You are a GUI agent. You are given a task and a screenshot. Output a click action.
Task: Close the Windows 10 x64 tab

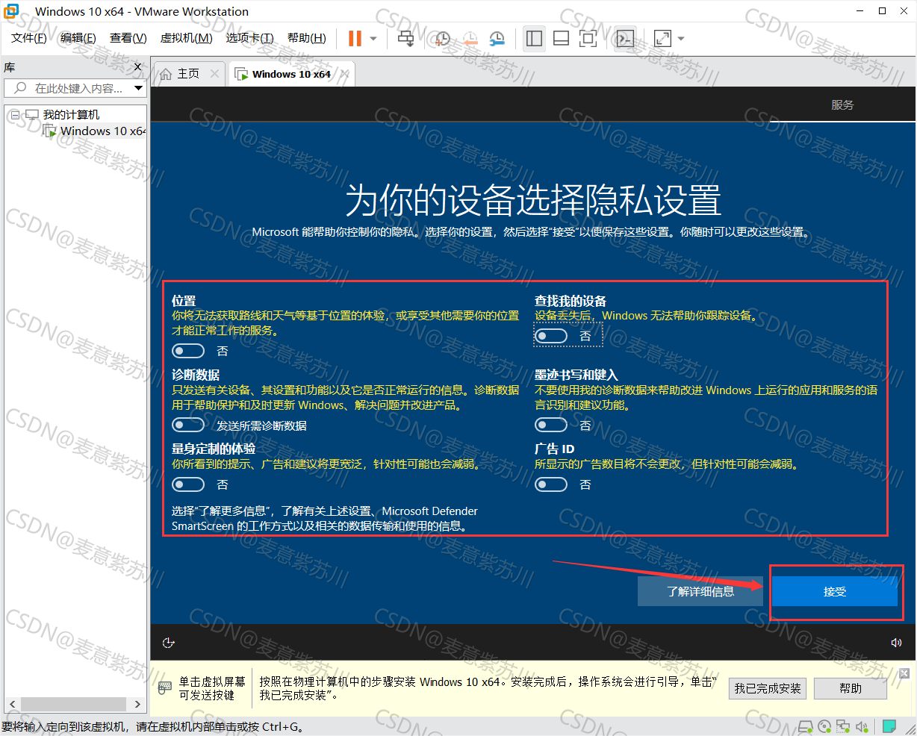pyautogui.click(x=345, y=73)
